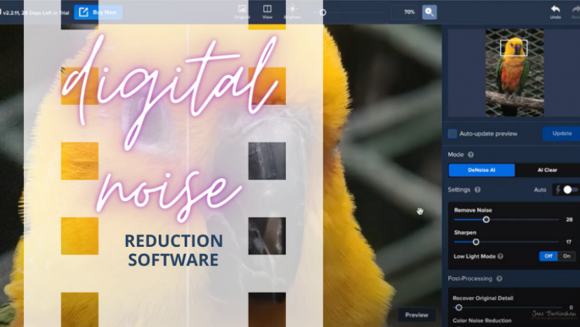Open the Post-Processing help question icon
Viewport: 580px width, 327px height.
pyautogui.click(x=499, y=278)
